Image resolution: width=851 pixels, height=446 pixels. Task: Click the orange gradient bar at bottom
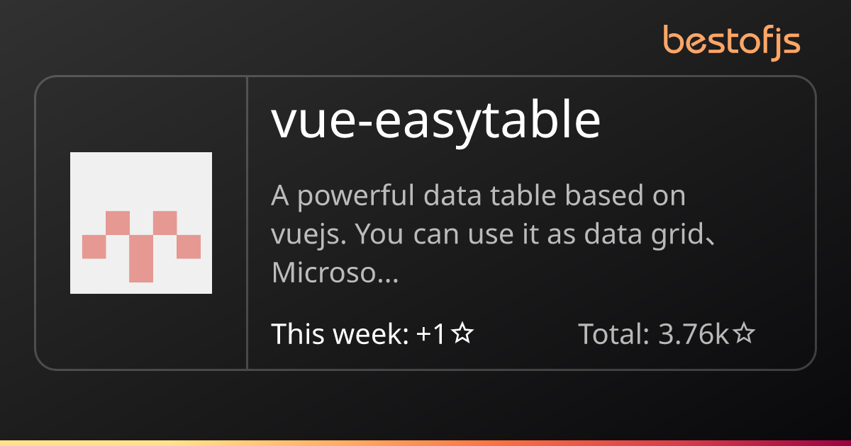click(x=425, y=443)
